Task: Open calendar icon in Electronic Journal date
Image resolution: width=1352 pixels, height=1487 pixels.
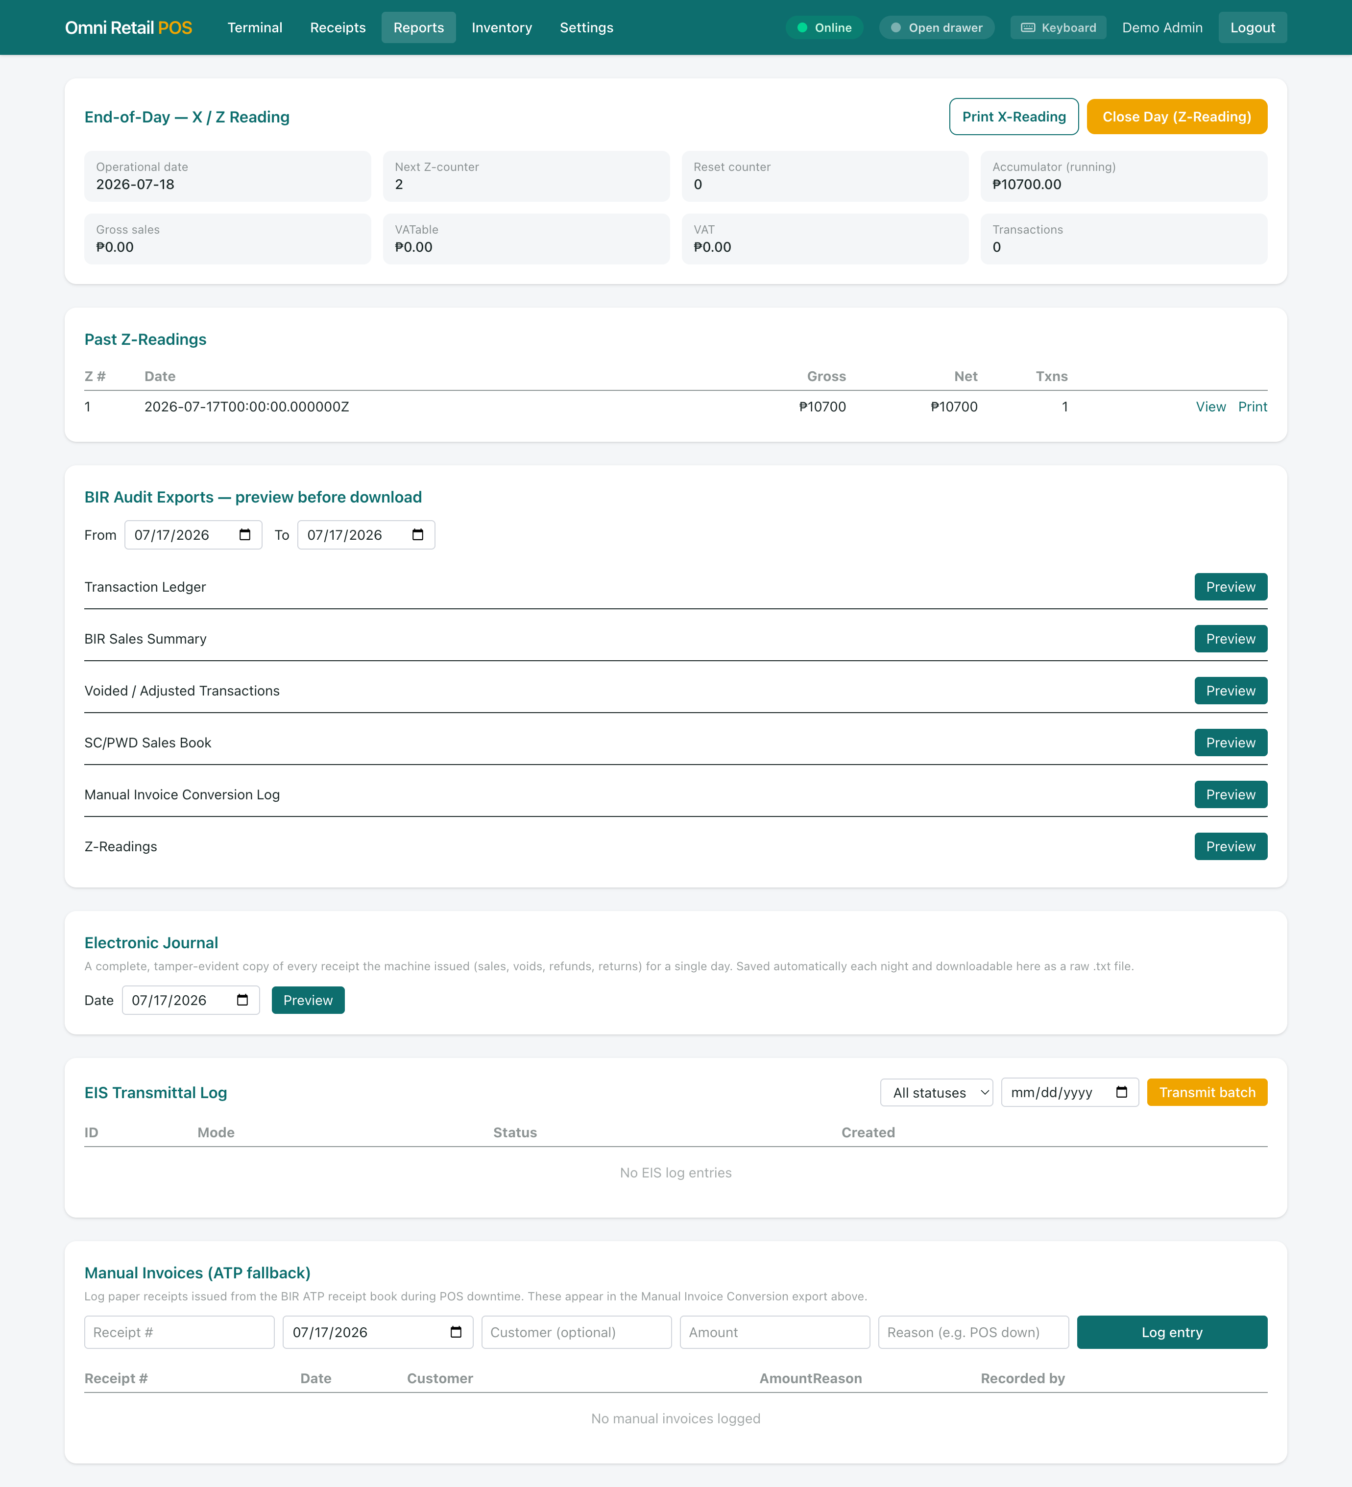Action: coord(242,1000)
